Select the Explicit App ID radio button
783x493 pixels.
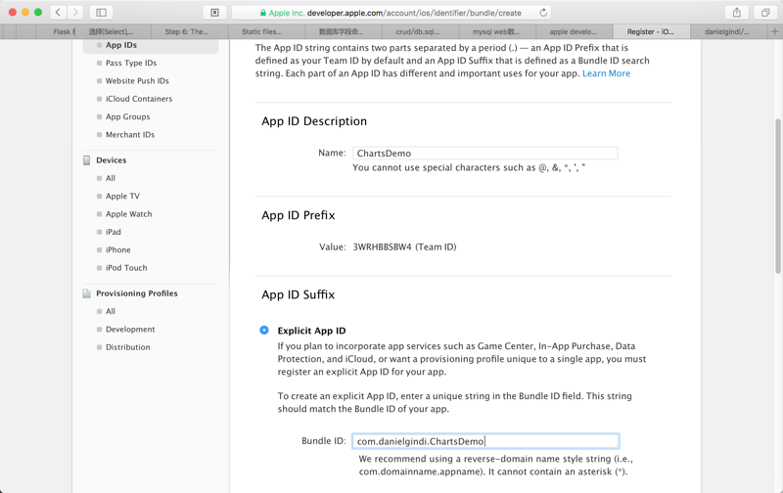(x=264, y=331)
